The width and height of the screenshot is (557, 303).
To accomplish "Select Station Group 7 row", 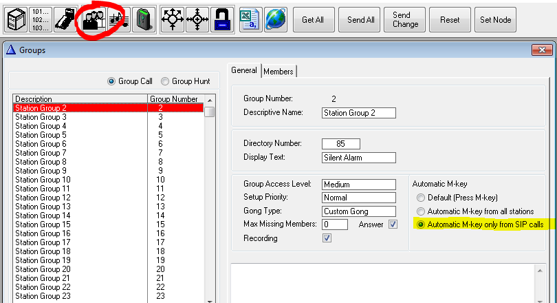I will [x=109, y=153].
